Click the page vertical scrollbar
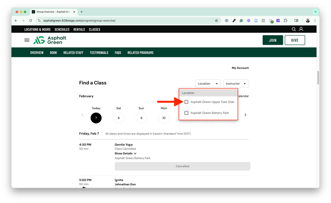 click(x=318, y=77)
